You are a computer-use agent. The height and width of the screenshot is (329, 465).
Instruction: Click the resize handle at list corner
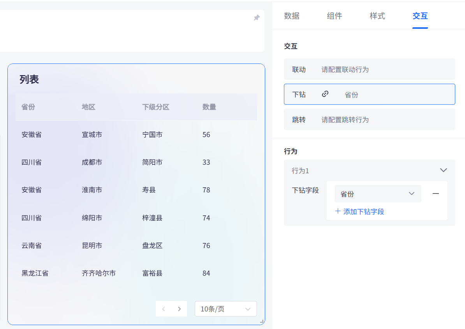[262, 321]
